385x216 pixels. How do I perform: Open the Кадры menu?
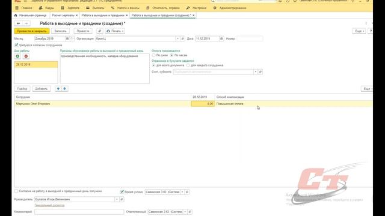coord(47,8)
